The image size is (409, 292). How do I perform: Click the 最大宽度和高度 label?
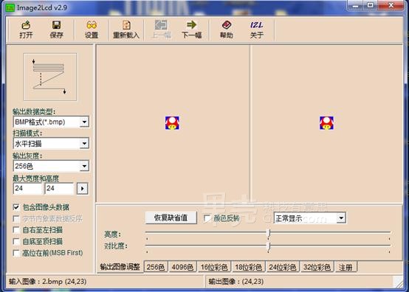tap(36, 178)
